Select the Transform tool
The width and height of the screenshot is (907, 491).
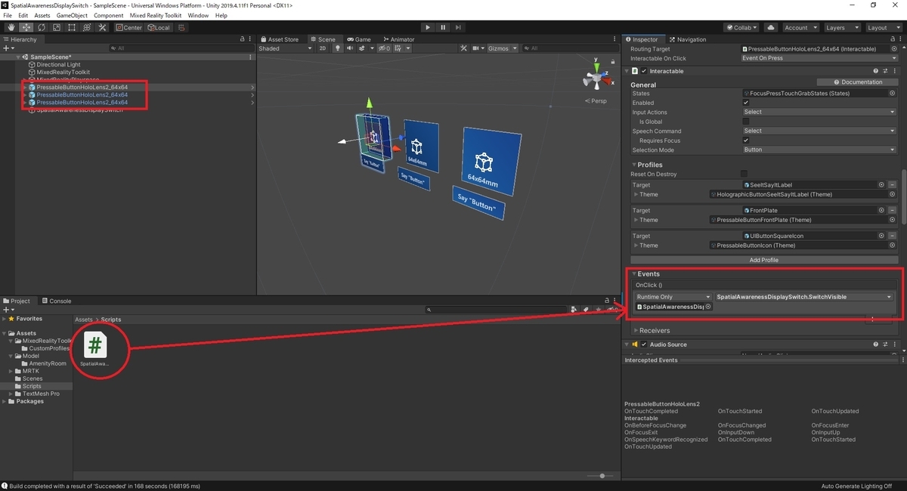click(86, 27)
